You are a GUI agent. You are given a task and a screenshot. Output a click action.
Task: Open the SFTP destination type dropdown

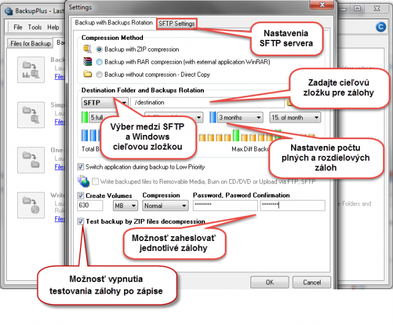105,102
